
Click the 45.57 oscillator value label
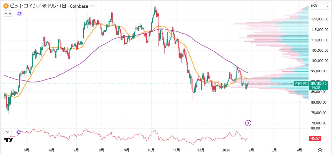[x=316, y=139]
